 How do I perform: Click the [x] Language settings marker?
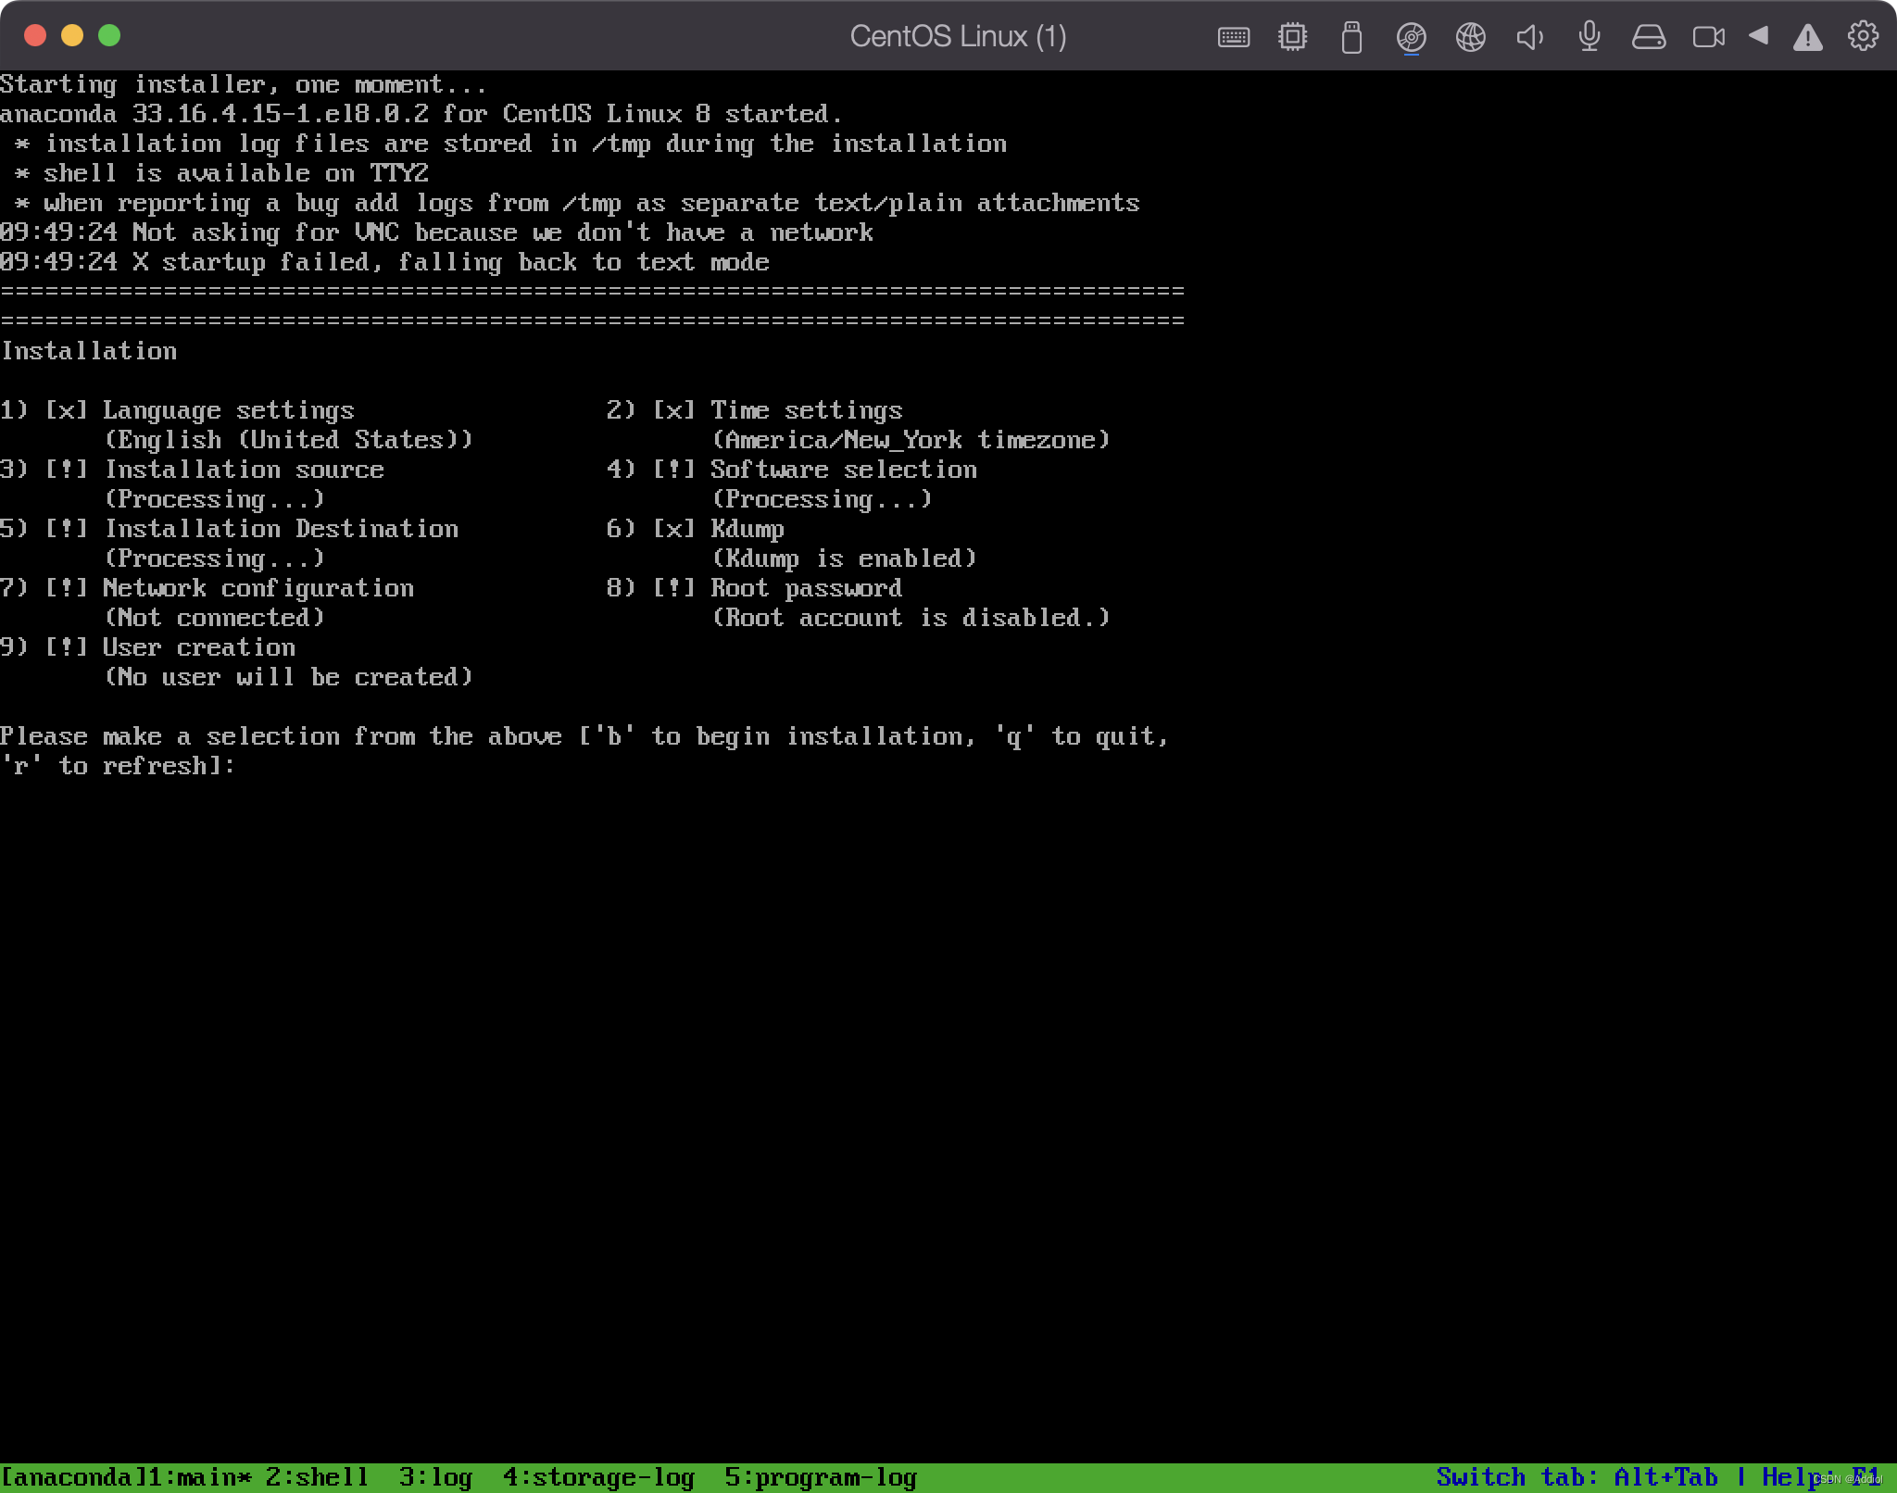[x=67, y=410]
